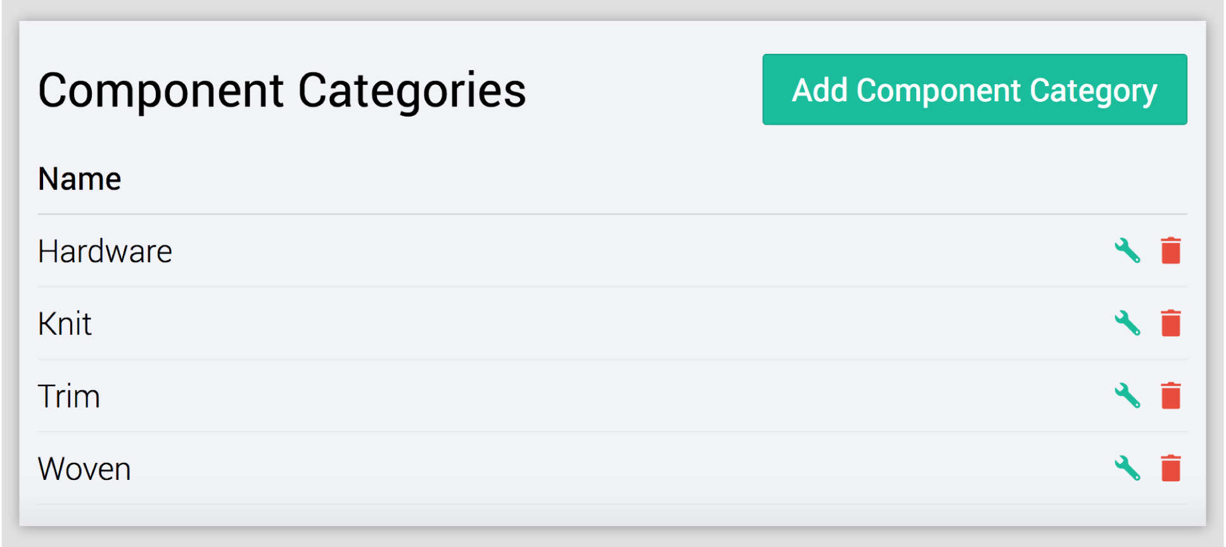Click the blank middle of the Woven row
Screen dimensions: 1226x547
[x=608, y=469]
